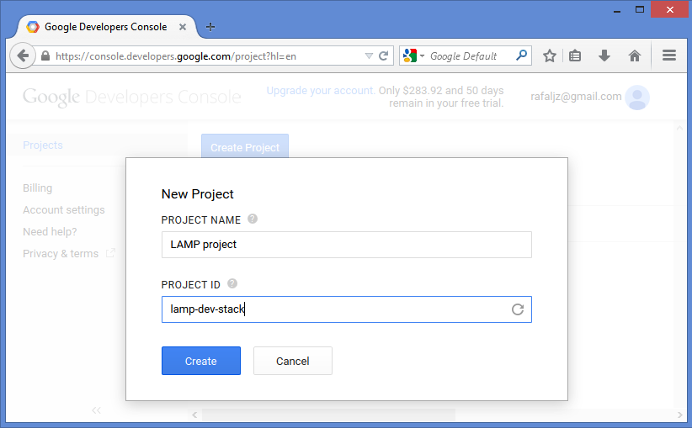Click the browser Back arrow button

(x=23, y=56)
